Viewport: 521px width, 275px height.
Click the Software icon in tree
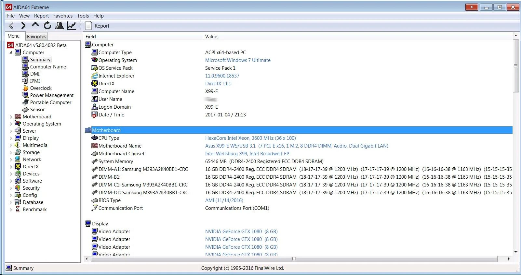(x=18, y=181)
